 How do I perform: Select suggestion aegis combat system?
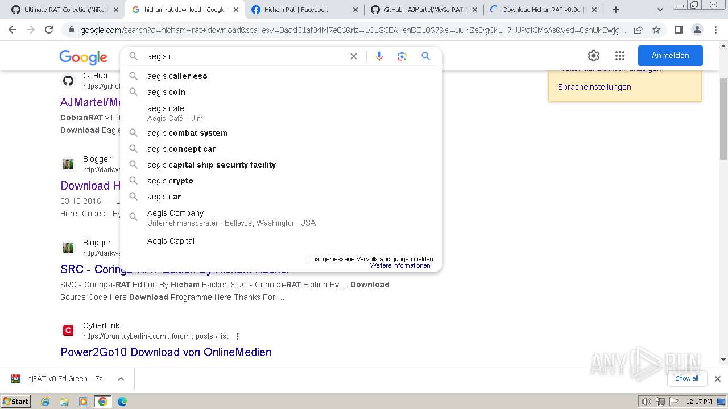click(x=281, y=133)
